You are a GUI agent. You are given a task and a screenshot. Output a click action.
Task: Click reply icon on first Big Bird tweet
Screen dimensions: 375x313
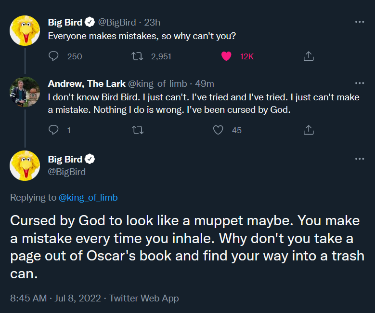53,56
